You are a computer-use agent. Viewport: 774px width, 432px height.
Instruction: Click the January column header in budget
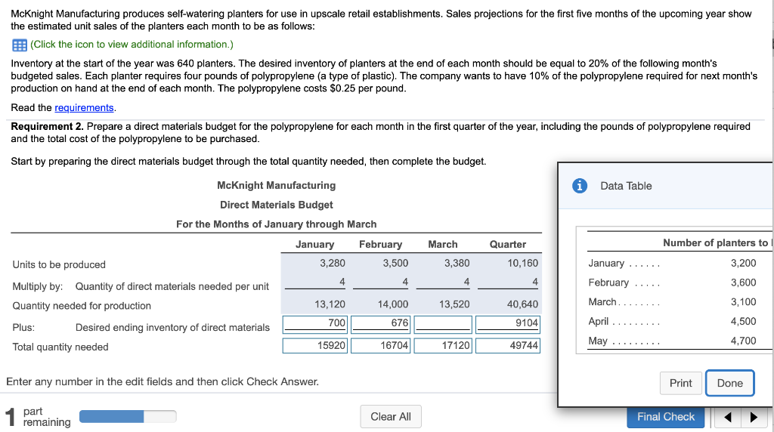point(314,244)
